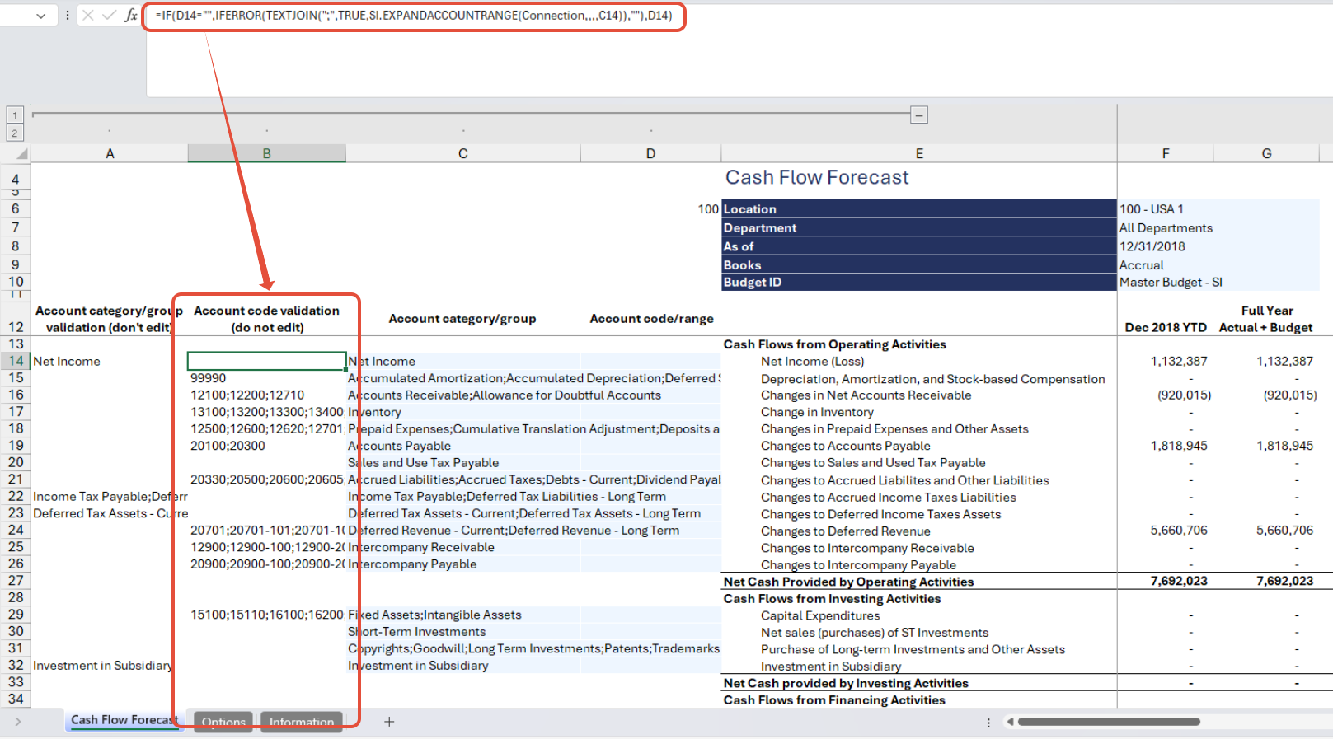Select row 14 header
The width and height of the screenshot is (1333, 739).
point(16,361)
